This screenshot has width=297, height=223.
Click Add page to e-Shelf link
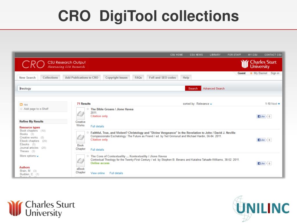pos(36,109)
